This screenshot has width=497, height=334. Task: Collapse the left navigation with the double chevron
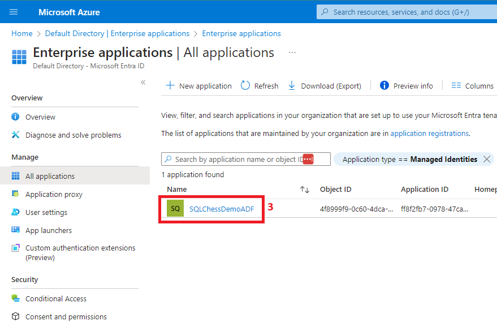[x=143, y=82]
